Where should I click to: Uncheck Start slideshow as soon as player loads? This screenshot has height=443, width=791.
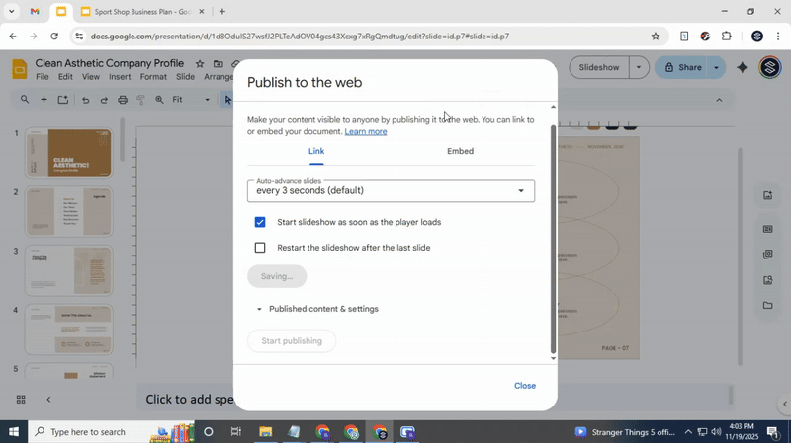click(x=260, y=223)
